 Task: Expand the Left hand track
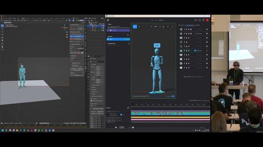[107, 118]
